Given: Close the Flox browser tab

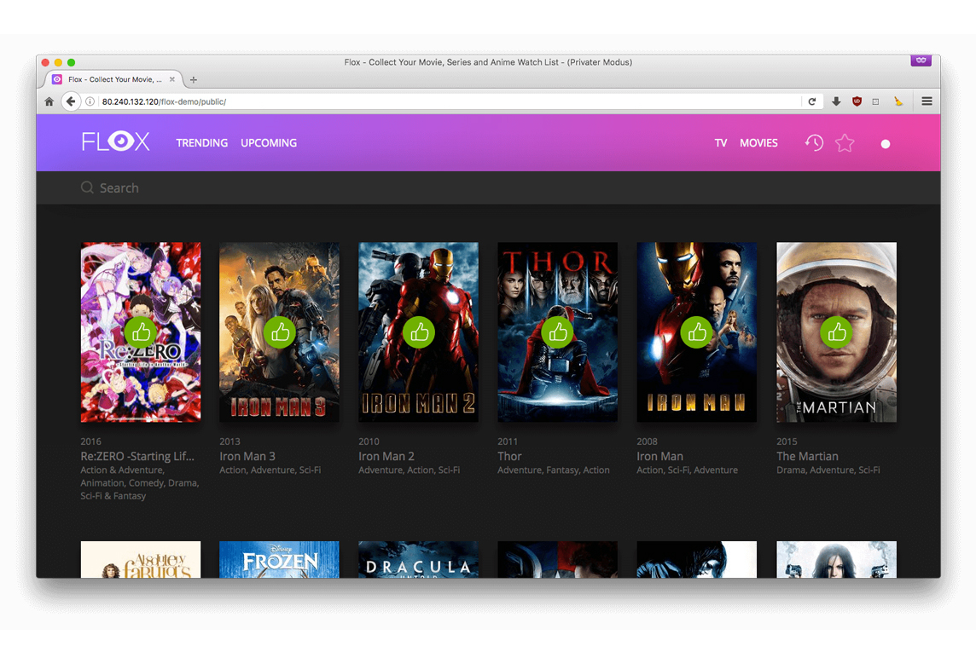Looking at the screenshot, I should 172,79.
